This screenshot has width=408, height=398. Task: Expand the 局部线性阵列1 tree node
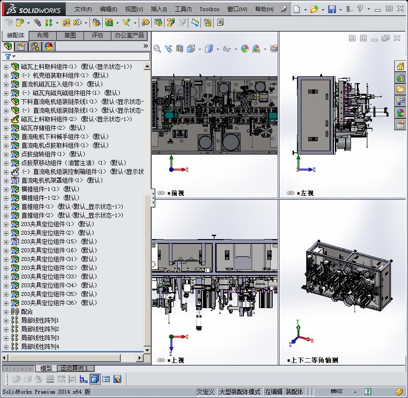6,320
